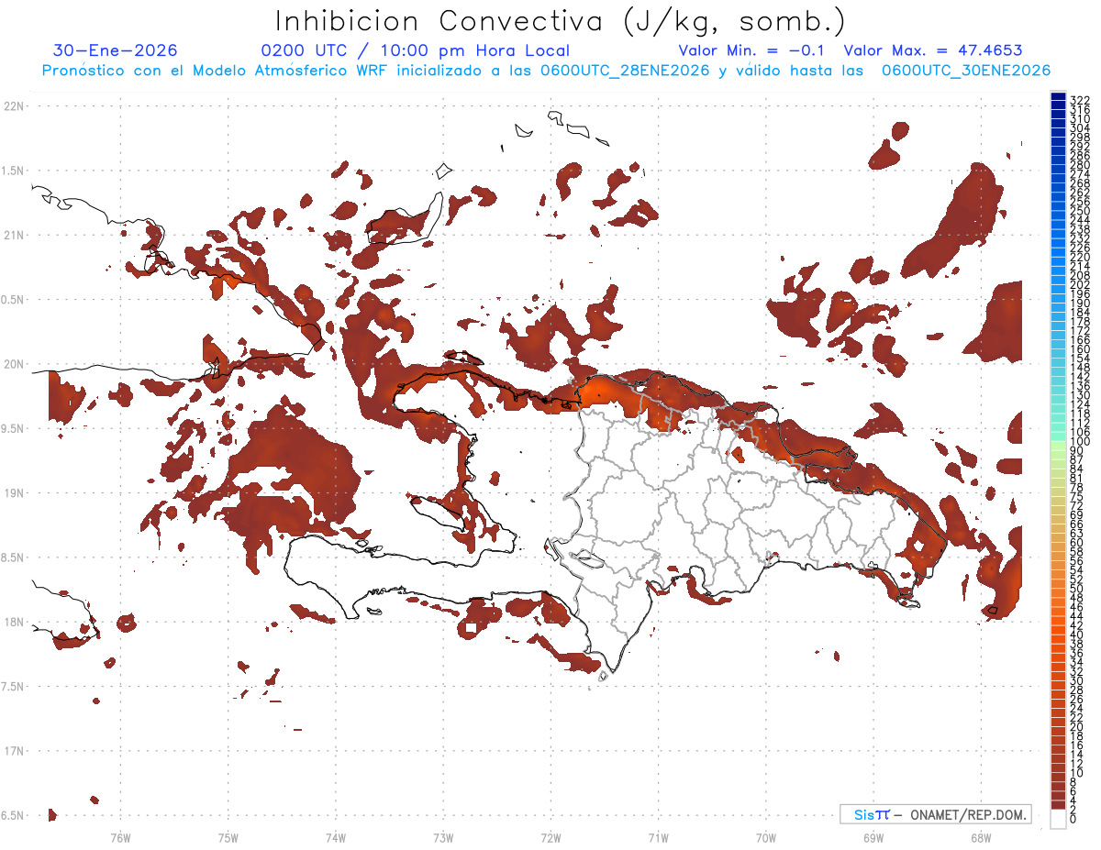Viewport: 1101px width, 850px height.
Task: Click the "73W" longitude label
Action: (x=443, y=837)
